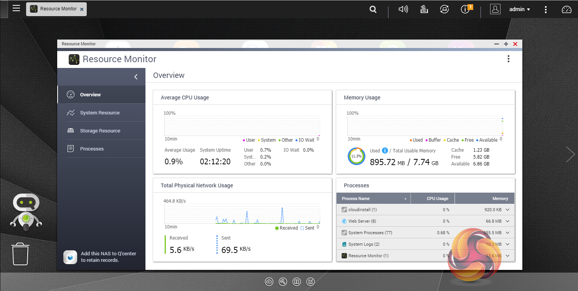This screenshot has height=291, width=578.
Task: Click the search magnifier icon
Action: (373, 10)
